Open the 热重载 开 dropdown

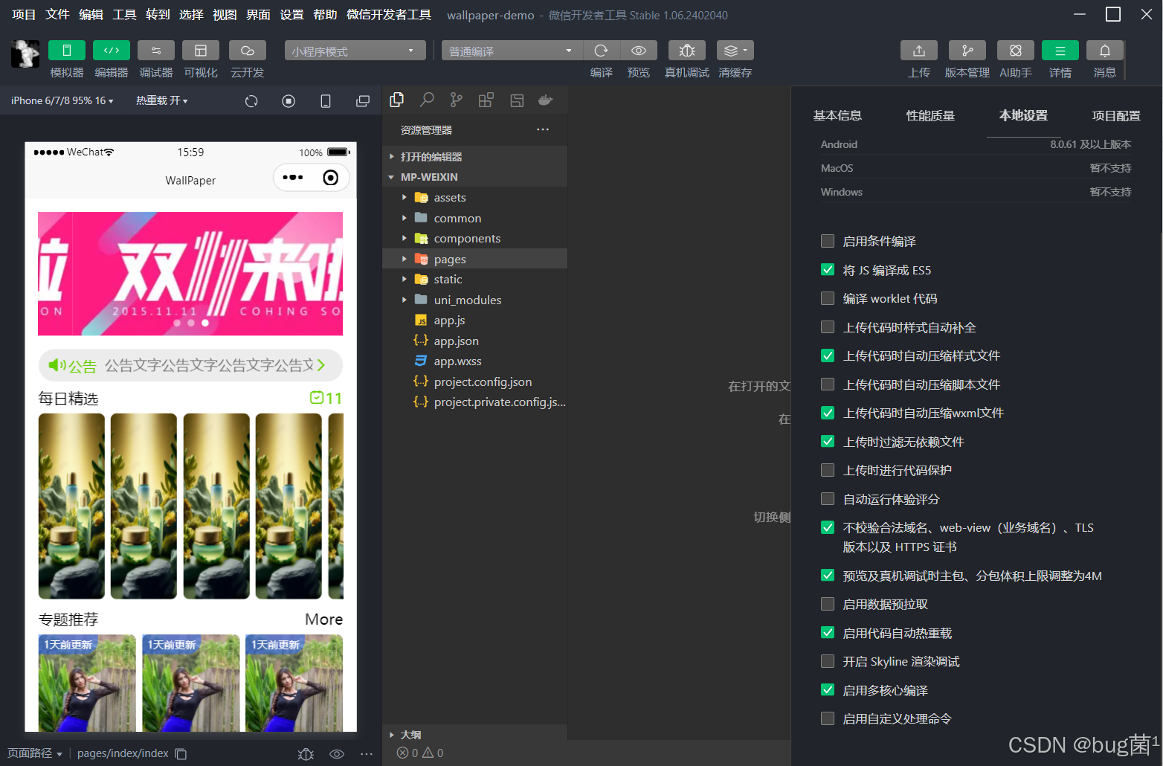(162, 100)
